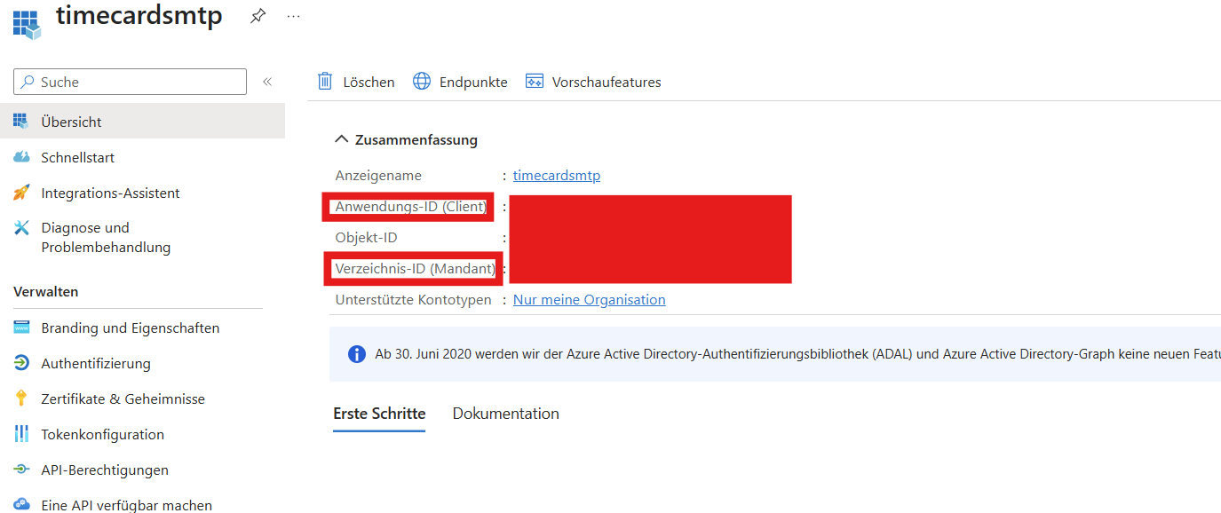Collapse the sidebar with the double chevron

(266, 82)
